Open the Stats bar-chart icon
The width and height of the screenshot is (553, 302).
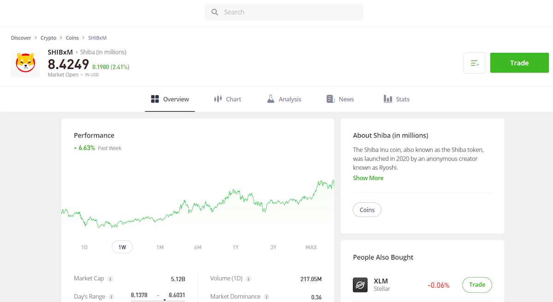[388, 99]
